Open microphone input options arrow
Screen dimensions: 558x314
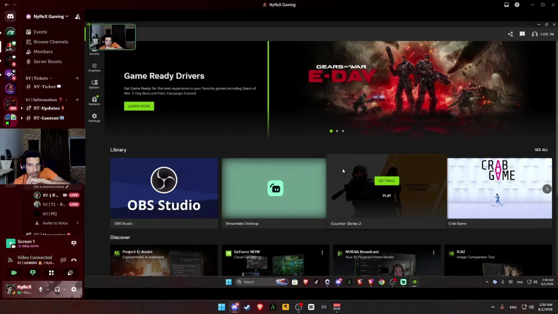pyautogui.click(x=48, y=289)
